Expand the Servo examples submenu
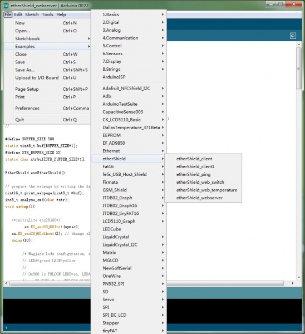This screenshot has height=334, width=305. click(129, 299)
